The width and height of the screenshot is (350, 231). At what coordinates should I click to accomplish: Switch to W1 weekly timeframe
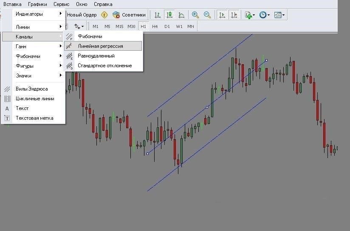click(179, 27)
